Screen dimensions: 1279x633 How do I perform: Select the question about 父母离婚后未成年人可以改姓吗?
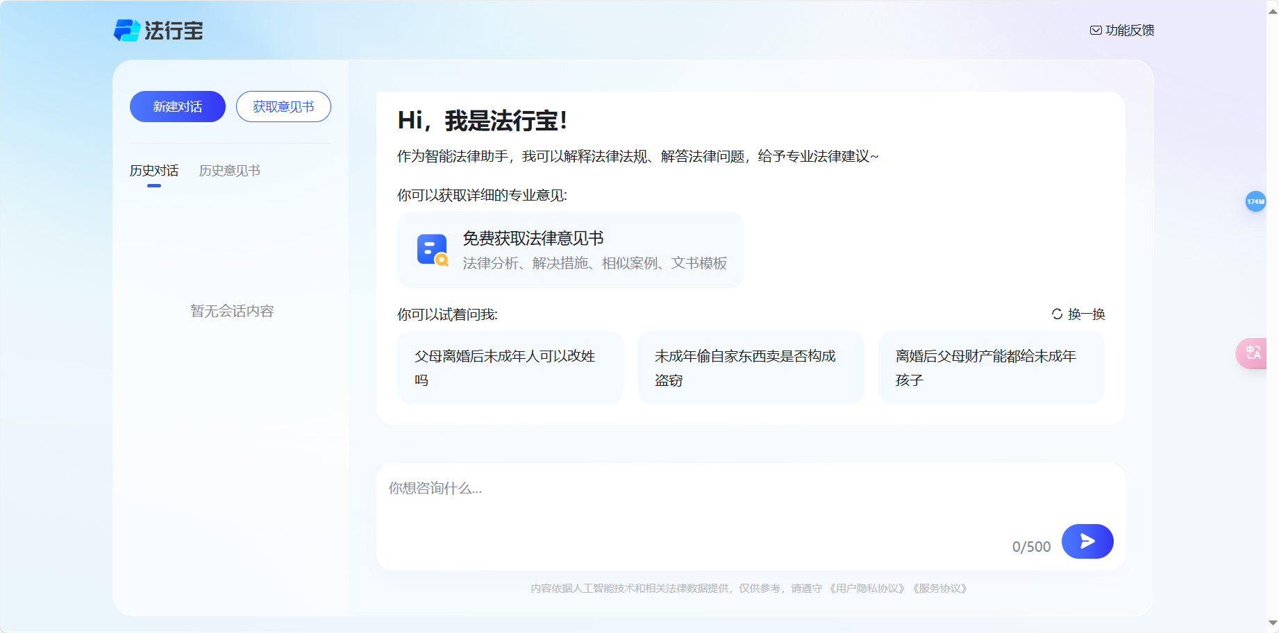[x=509, y=367]
